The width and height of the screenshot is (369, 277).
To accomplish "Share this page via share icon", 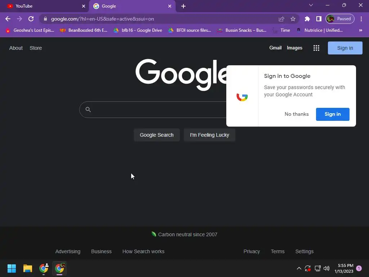I will pos(281,19).
